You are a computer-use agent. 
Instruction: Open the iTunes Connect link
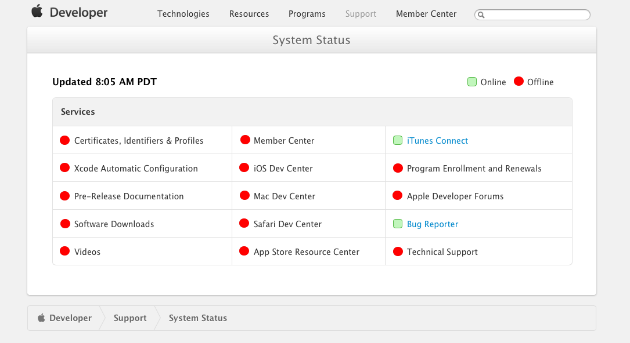pyautogui.click(x=437, y=141)
